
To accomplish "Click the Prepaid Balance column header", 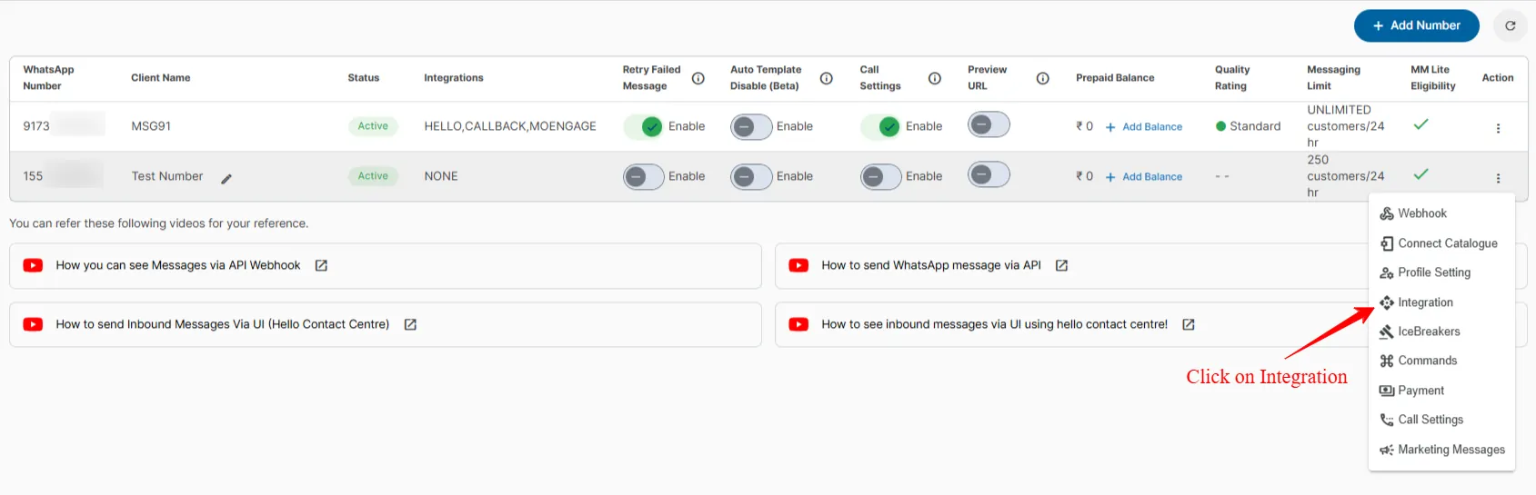I will coord(1115,78).
